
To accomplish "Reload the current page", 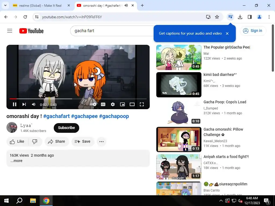I will [x=25, y=17].
